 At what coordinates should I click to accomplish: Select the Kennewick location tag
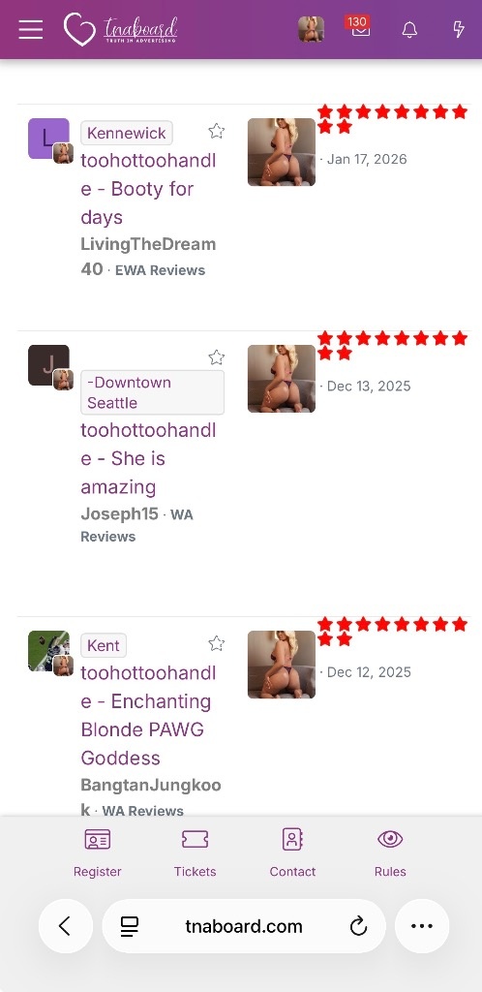click(x=127, y=133)
